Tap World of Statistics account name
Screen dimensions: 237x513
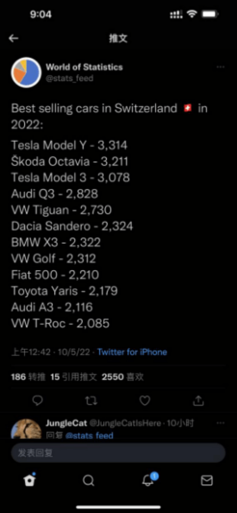(x=84, y=67)
